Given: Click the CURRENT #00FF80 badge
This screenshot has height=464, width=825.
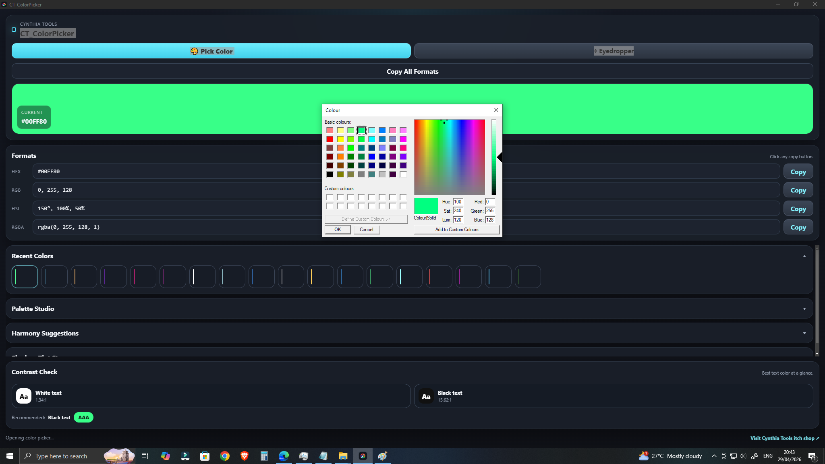Looking at the screenshot, I should [34, 117].
